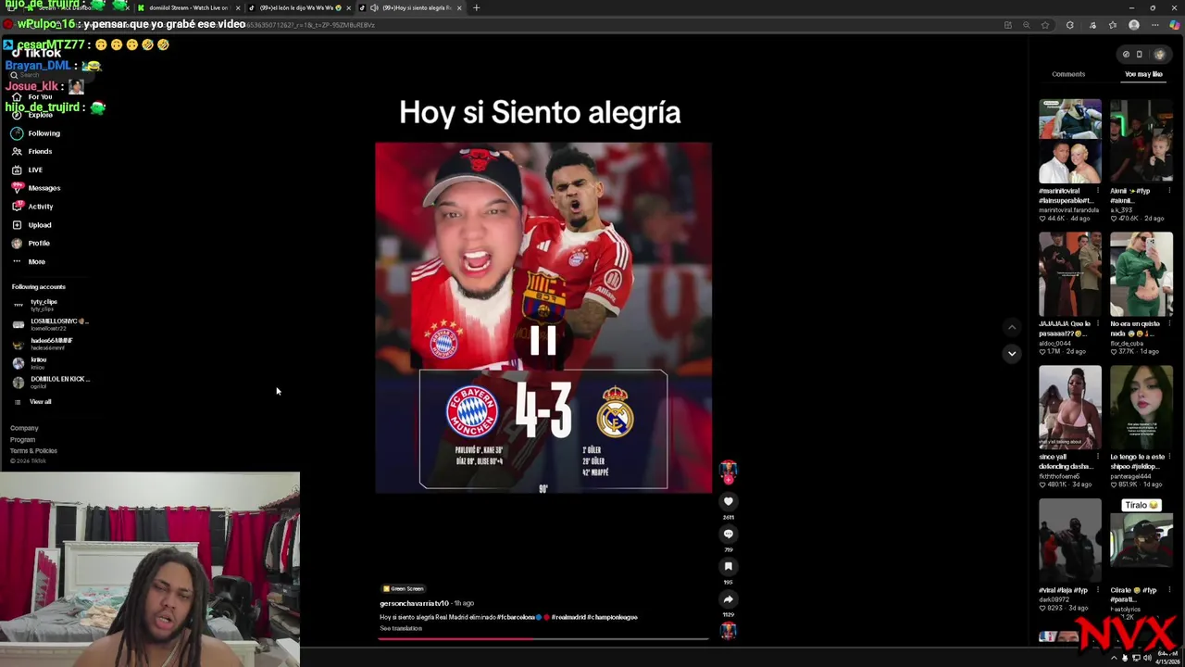Open the DOMIILOL EN KICK following account

51,381
